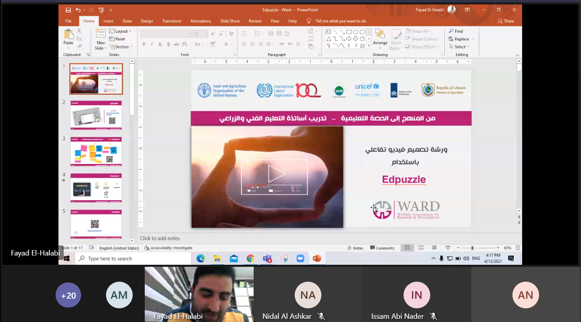This screenshot has height=322, width=581.
Task: Click the Undo arrow icon
Action: point(78,10)
